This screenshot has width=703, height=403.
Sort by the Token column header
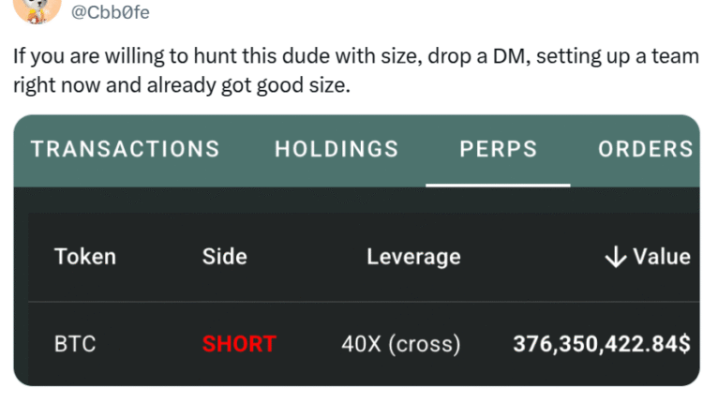[x=85, y=256]
